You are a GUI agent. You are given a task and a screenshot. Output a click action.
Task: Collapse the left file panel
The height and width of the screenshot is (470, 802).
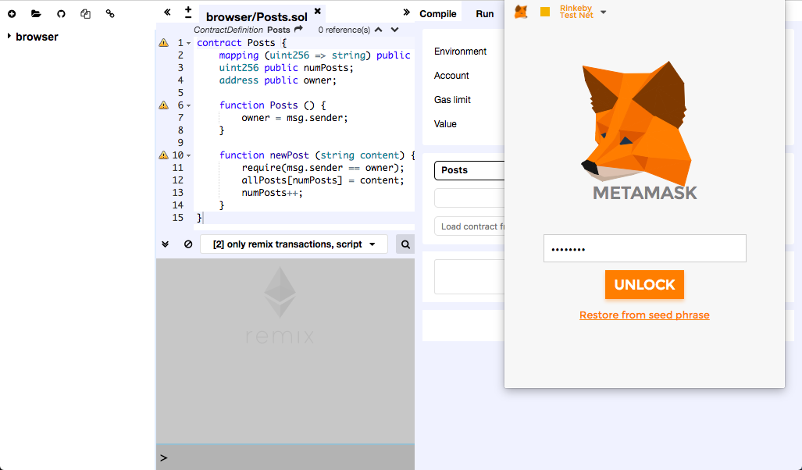pos(167,12)
